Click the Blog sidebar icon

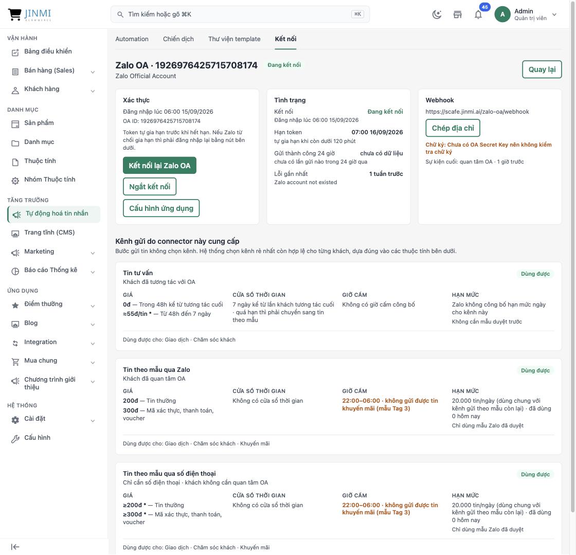pos(15,325)
